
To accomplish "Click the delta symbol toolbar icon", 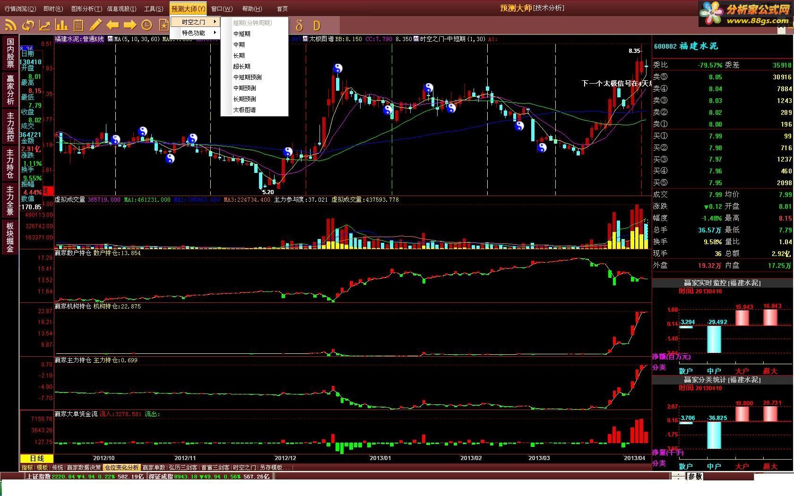I will pos(299,26).
